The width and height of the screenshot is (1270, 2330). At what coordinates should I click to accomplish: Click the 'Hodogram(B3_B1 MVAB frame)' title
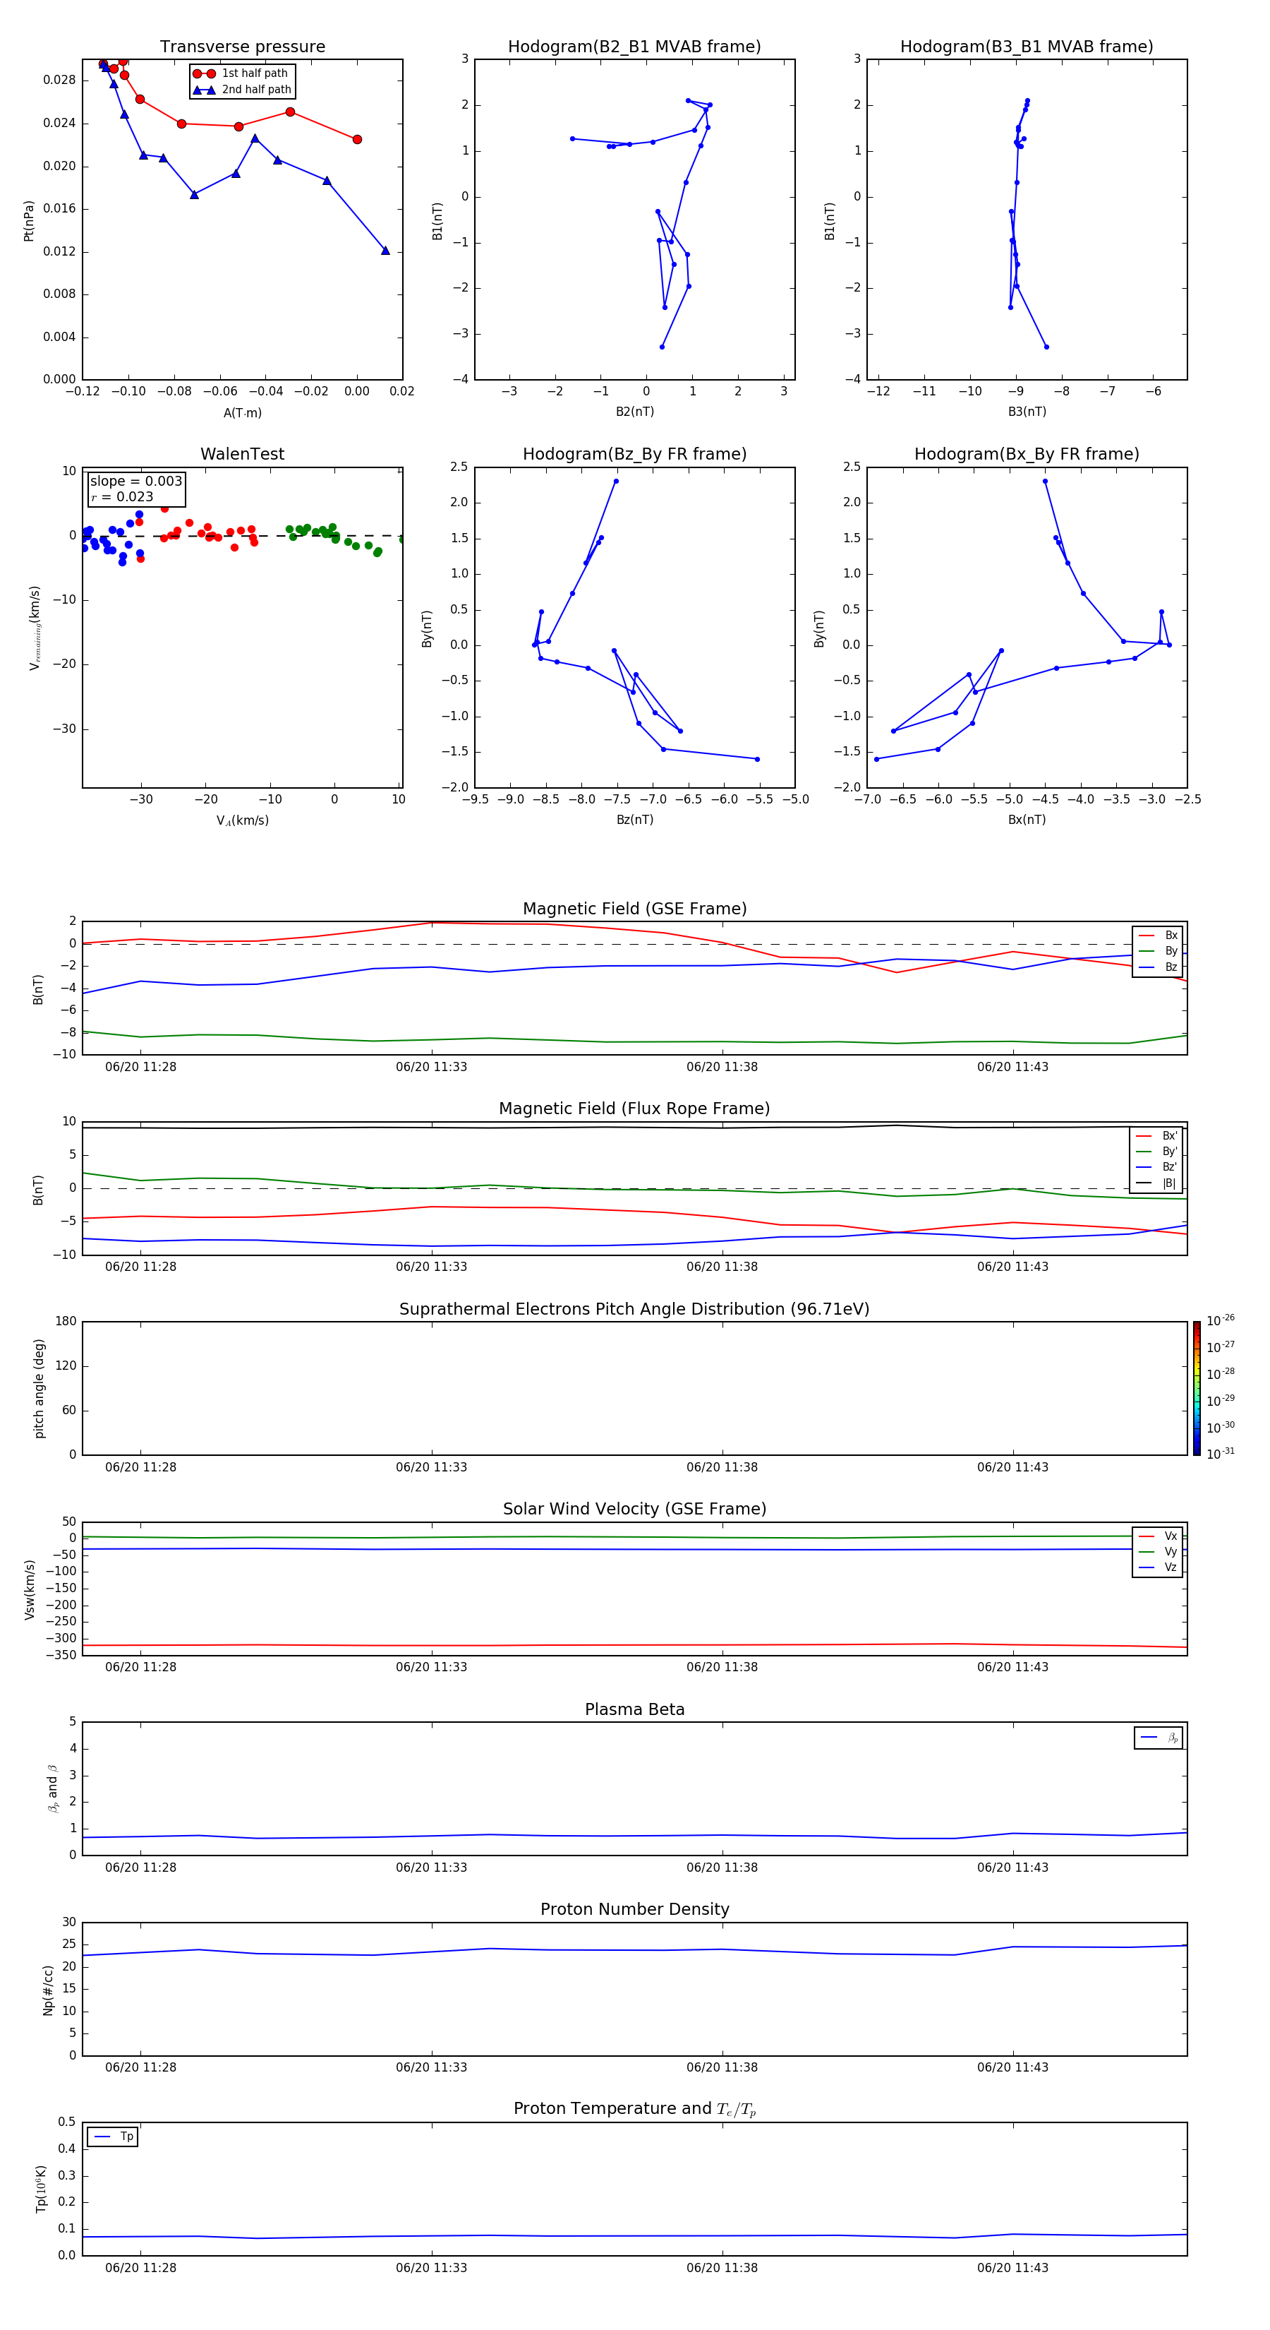[x=1027, y=46]
